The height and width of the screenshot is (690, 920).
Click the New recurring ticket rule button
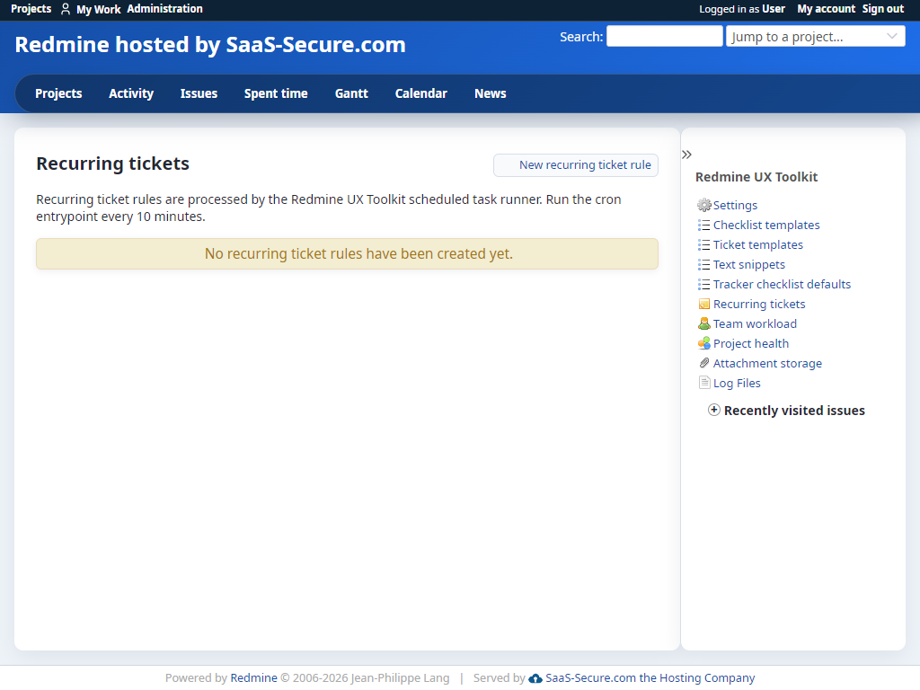[576, 165]
